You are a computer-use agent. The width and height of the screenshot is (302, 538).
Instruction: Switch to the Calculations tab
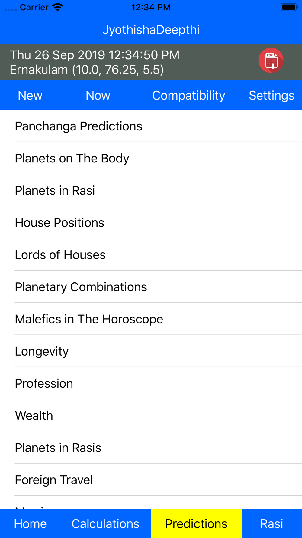pos(105,523)
